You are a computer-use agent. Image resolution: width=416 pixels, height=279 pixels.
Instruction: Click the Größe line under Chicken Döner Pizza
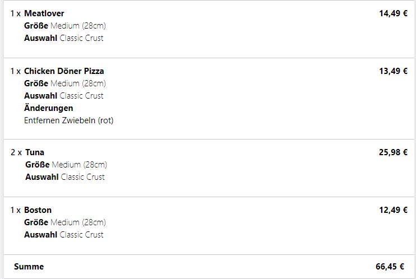click(x=64, y=83)
